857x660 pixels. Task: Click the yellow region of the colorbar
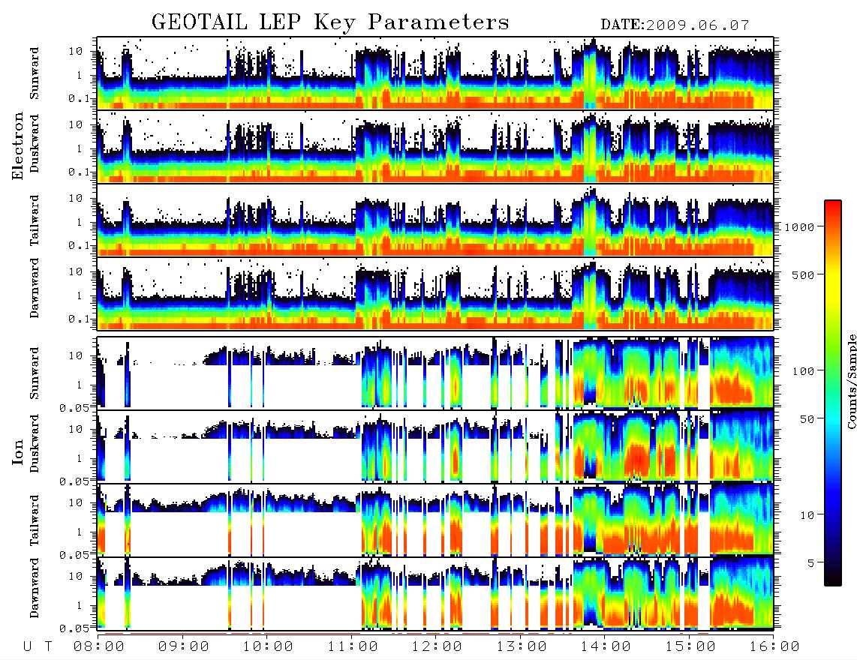(x=833, y=284)
